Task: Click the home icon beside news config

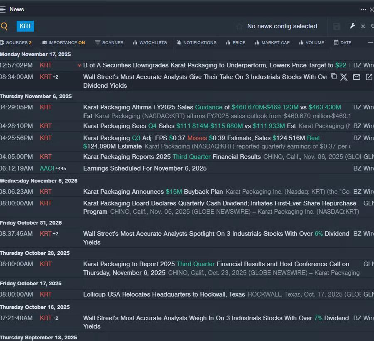Action: click(239, 27)
